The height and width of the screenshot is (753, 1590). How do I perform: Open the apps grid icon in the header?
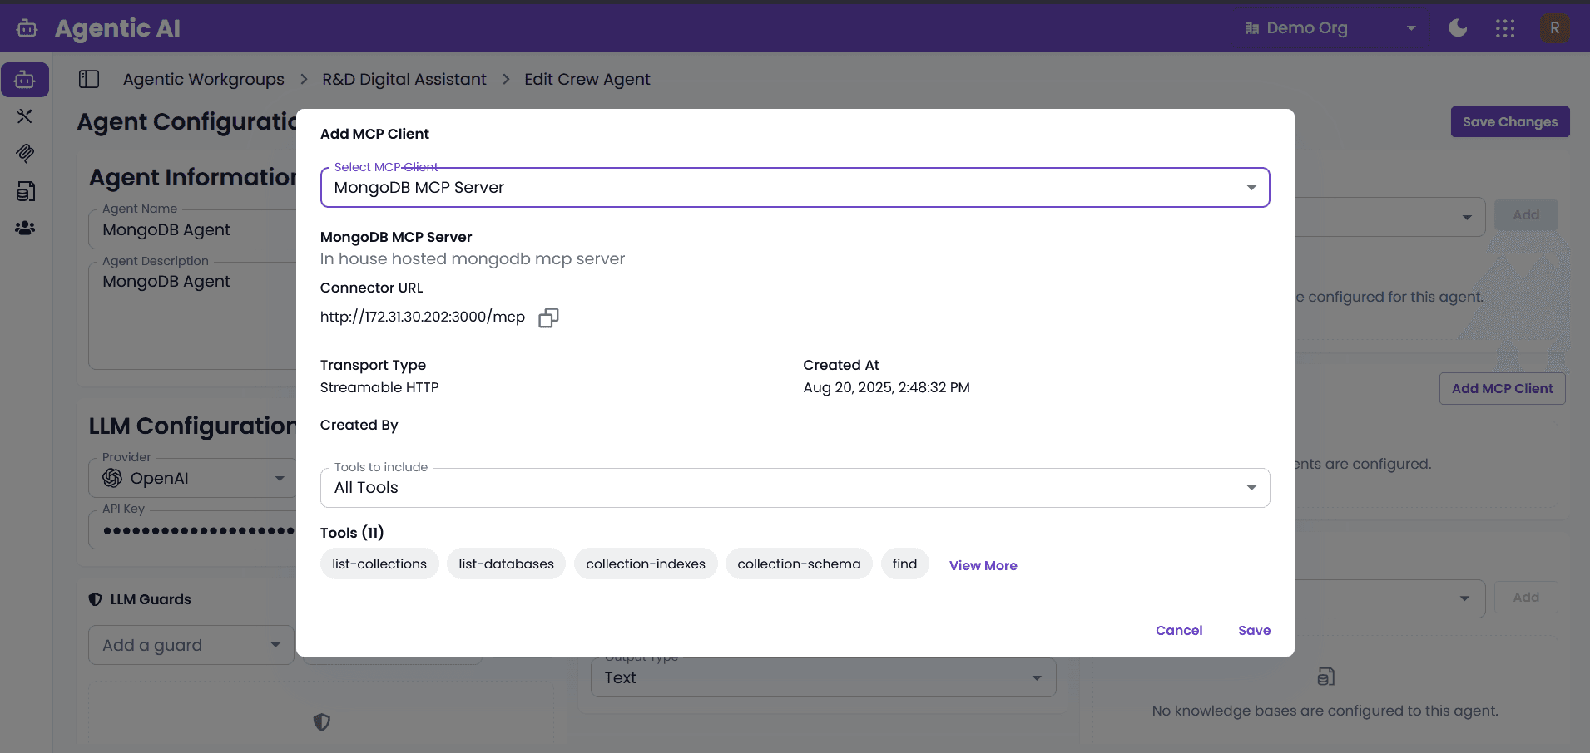1506,27
